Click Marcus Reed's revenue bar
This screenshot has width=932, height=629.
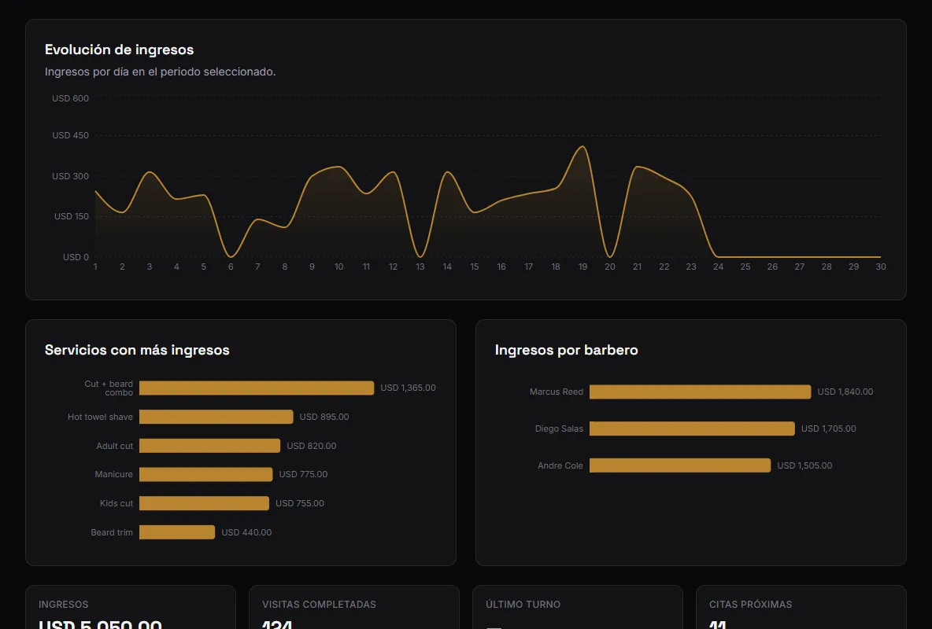701,392
